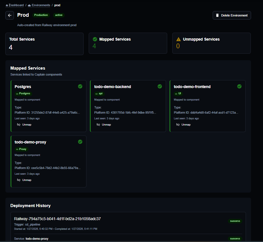Click the cloud icon next to Environments
The height and width of the screenshot is (242, 263).
click(29, 5)
